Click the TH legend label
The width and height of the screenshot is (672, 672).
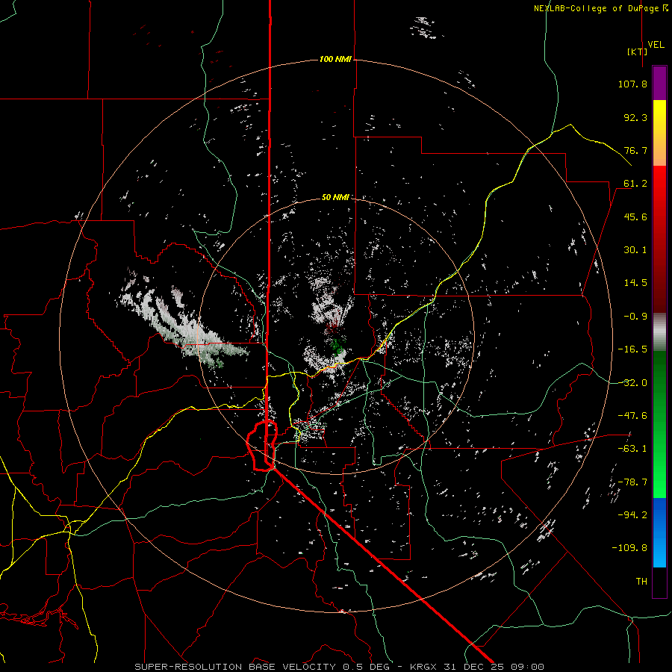click(641, 582)
